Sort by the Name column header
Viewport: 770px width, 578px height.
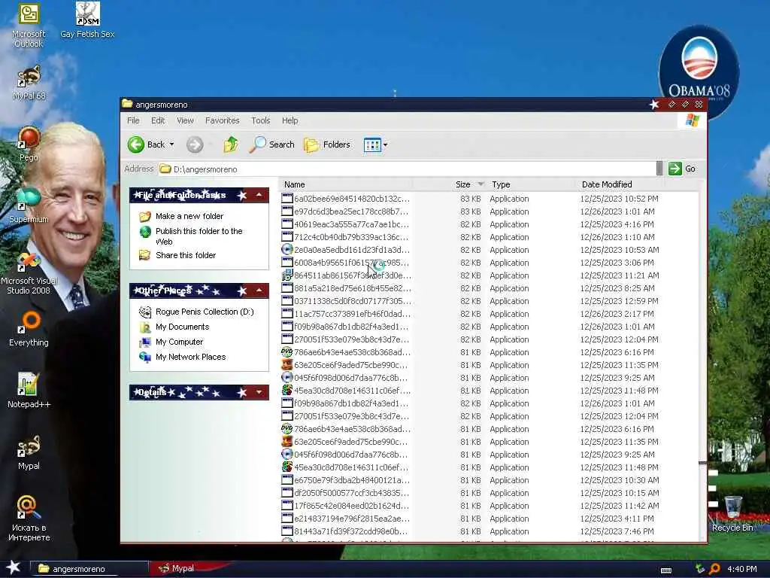(x=346, y=184)
